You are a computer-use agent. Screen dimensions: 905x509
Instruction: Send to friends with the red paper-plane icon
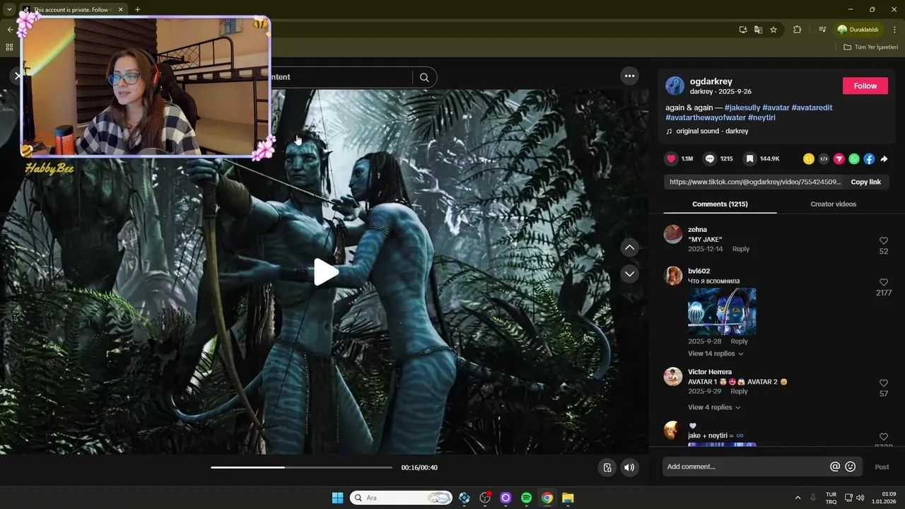[x=839, y=159]
